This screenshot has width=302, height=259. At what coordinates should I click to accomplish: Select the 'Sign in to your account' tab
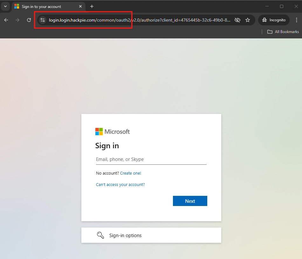click(49, 7)
